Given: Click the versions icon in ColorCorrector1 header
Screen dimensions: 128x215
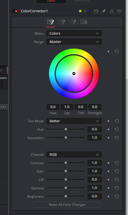Looking at the screenshot, I should click(96, 11).
